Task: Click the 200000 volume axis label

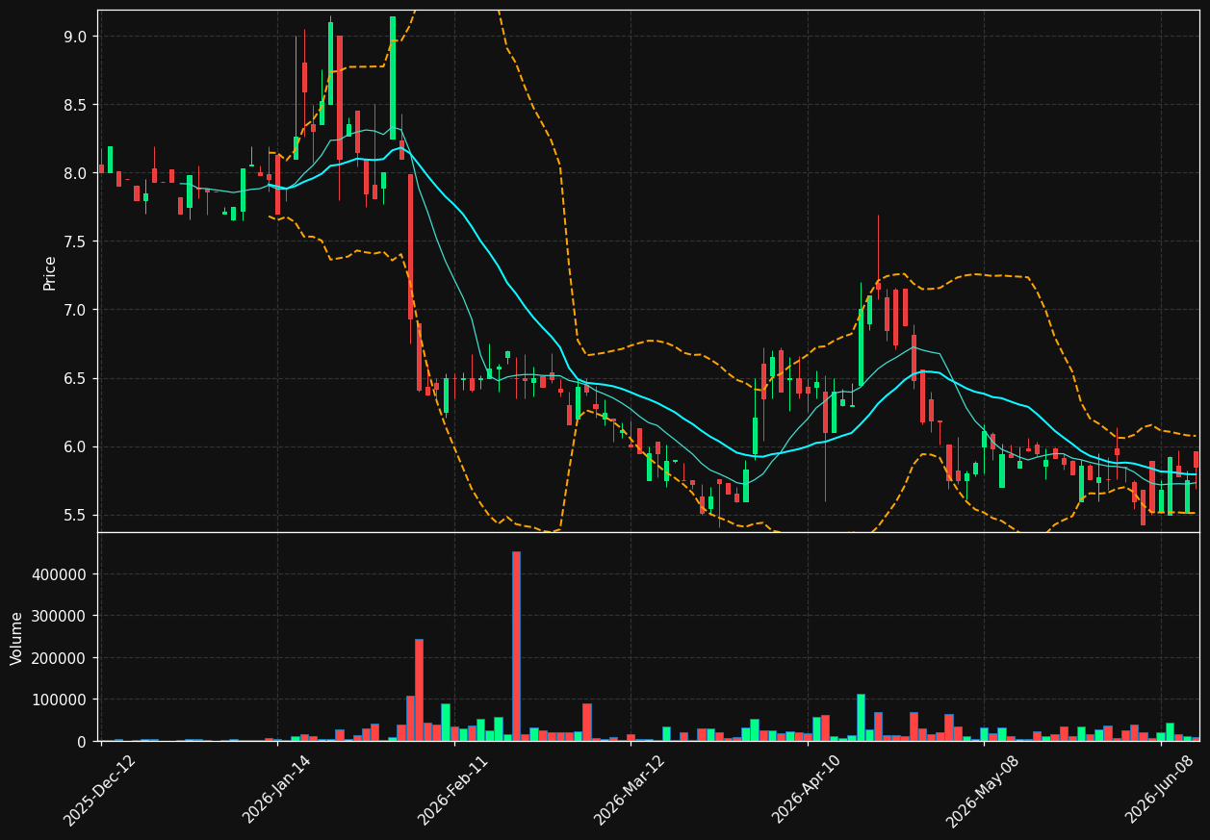Action: pyautogui.click(x=61, y=658)
